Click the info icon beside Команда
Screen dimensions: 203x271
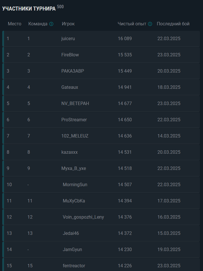click(51, 24)
